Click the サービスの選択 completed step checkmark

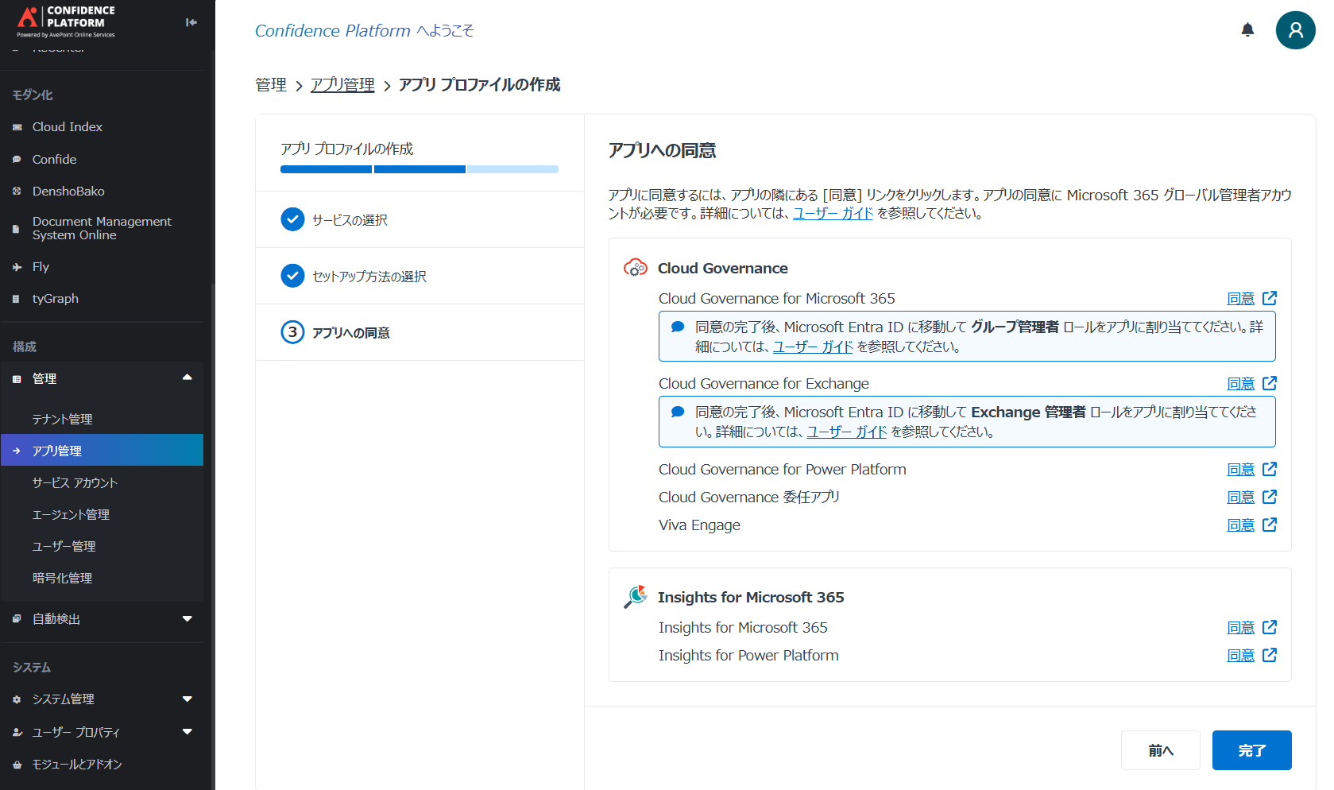click(292, 219)
